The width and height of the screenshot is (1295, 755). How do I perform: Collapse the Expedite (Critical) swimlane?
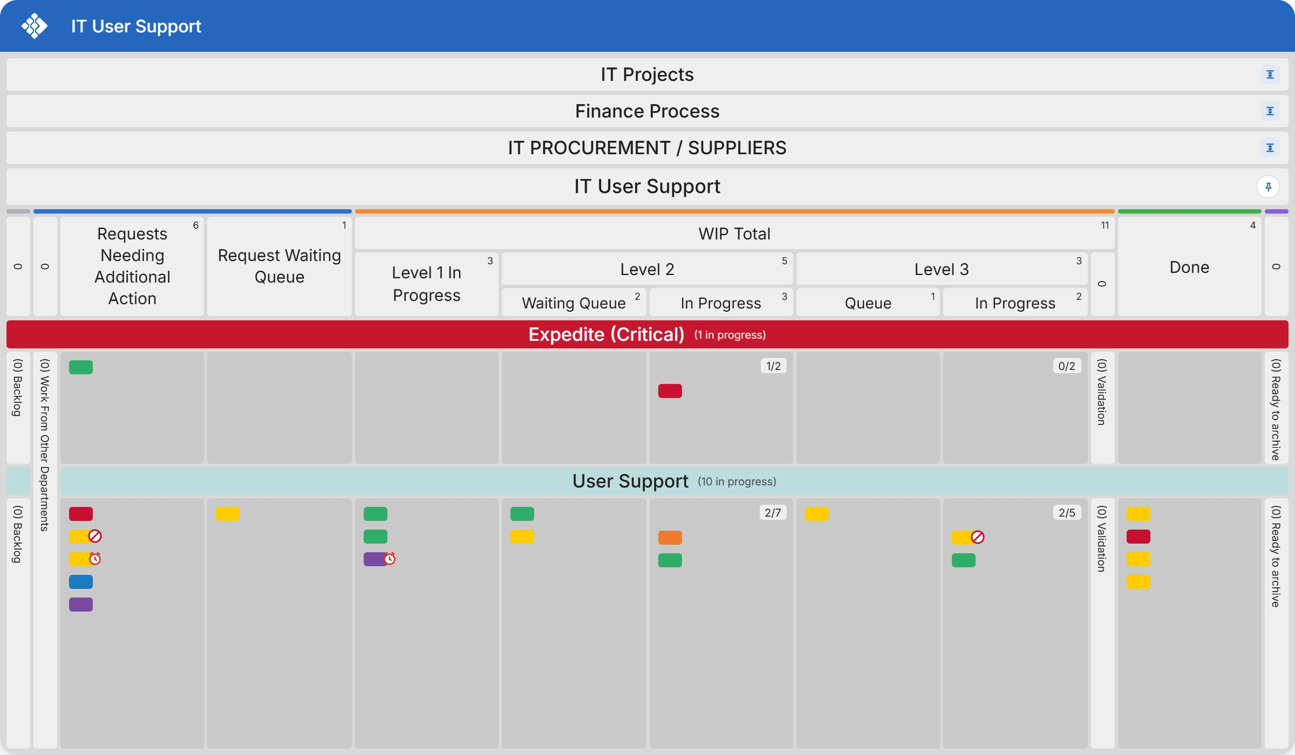tap(647, 334)
